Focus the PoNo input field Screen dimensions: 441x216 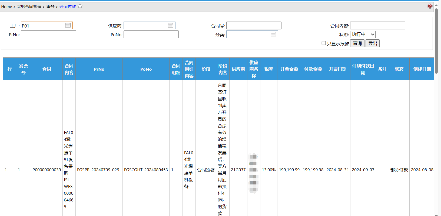pos(151,34)
